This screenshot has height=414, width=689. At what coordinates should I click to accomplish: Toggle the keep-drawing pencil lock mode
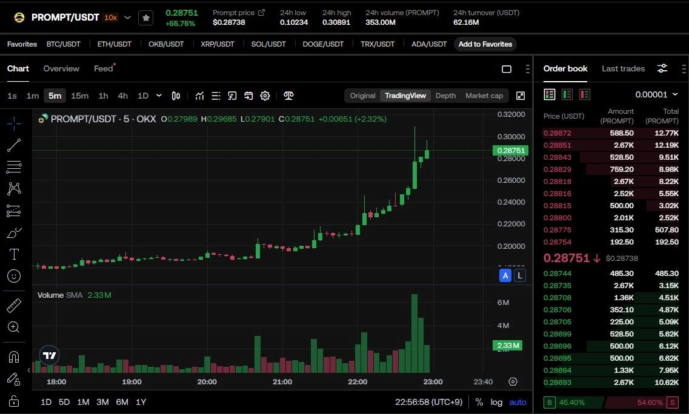tap(14, 379)
